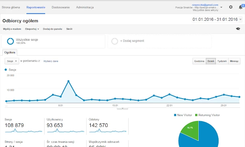
Task: Open the settings gear icon
Action: [x=230, y=7]
